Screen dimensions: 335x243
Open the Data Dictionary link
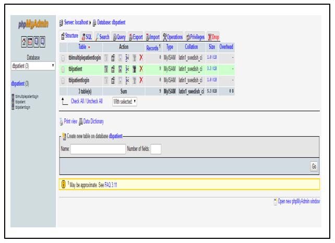pos(93,121)
